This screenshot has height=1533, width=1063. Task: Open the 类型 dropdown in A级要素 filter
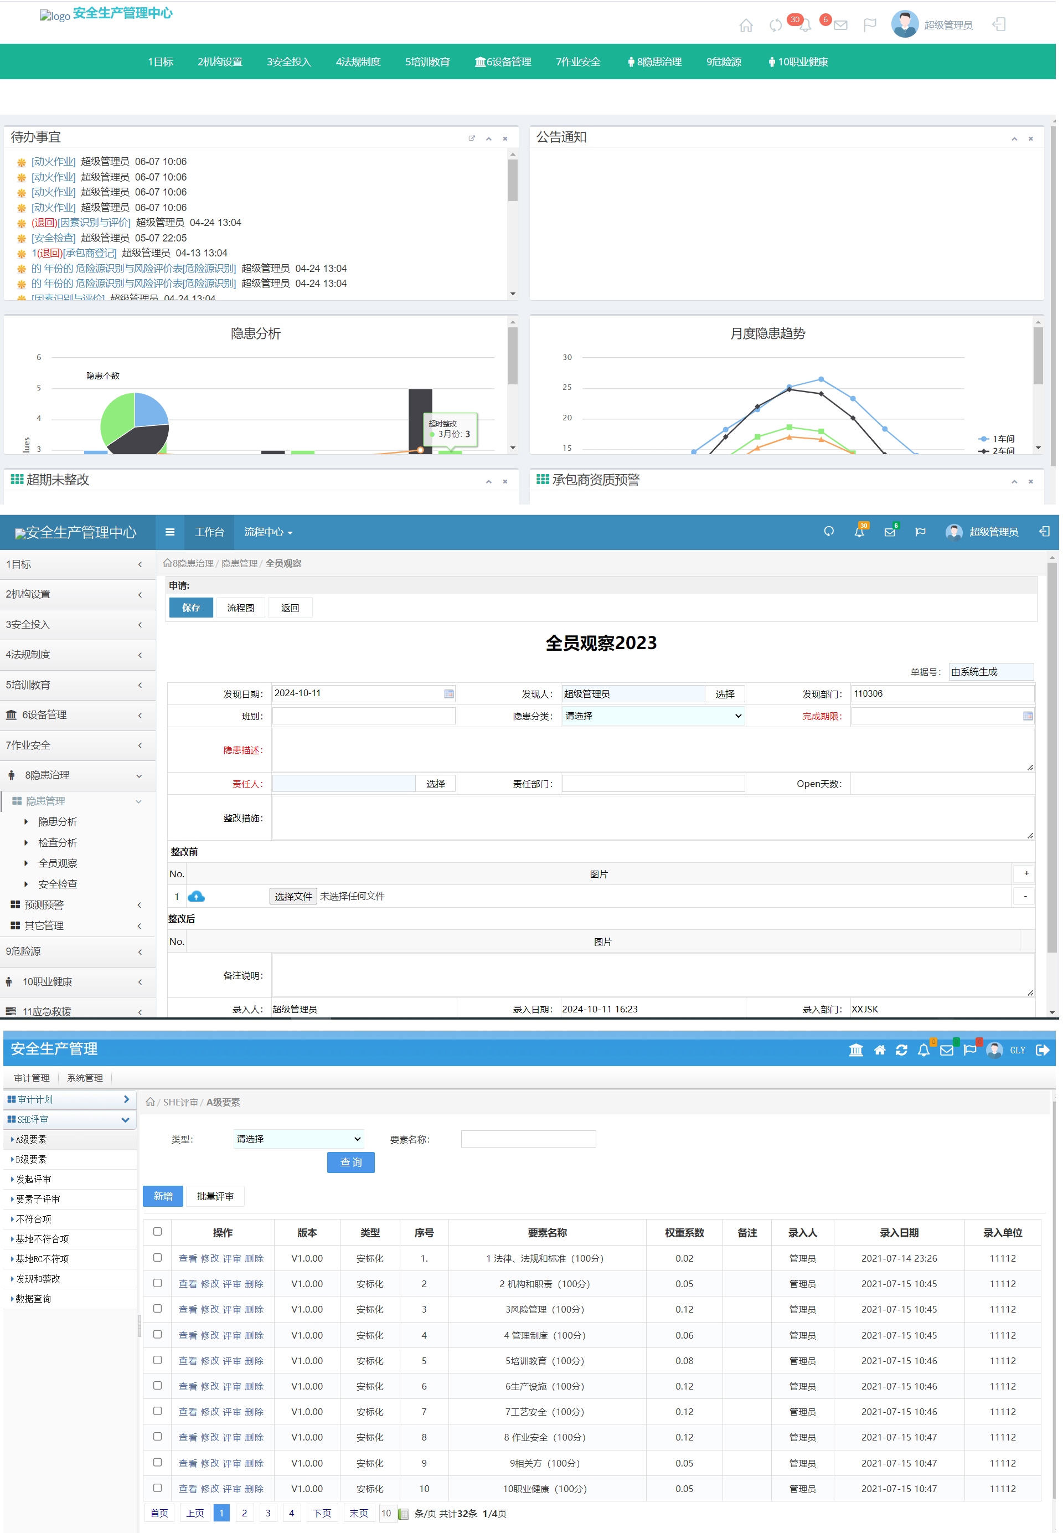coord(298,1139)
